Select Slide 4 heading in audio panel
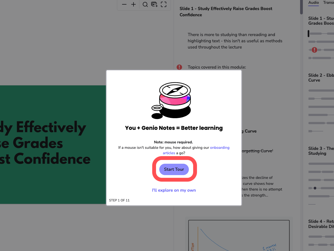Viewport: 334px width, 251px height. pos(321,224)
